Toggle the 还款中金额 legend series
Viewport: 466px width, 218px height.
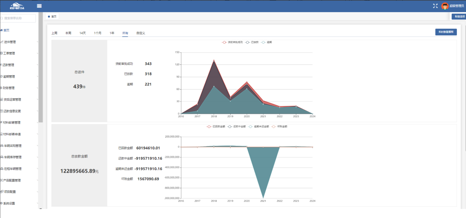(x=236, y=126)
